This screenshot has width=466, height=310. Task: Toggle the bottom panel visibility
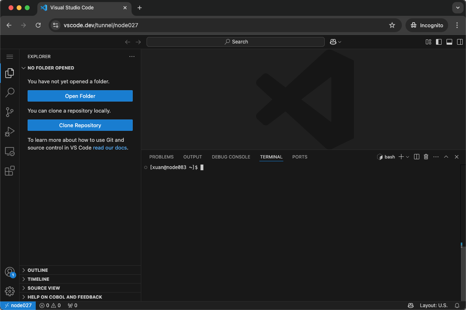point(449,42)
